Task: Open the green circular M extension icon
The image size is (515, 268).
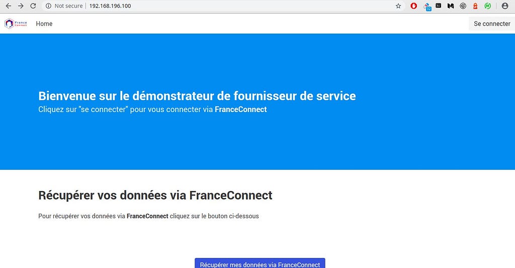Action: tap(488, 6)
